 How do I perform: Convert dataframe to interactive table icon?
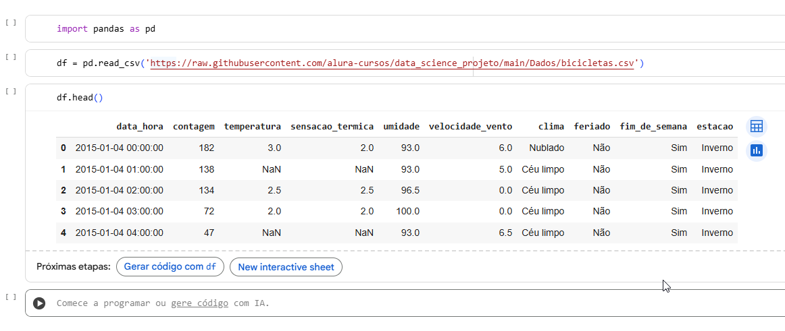(756, 127)
